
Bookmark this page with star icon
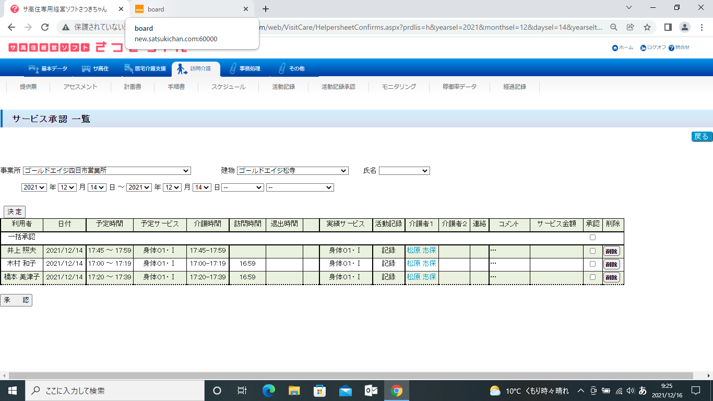[x=647, y=27]
